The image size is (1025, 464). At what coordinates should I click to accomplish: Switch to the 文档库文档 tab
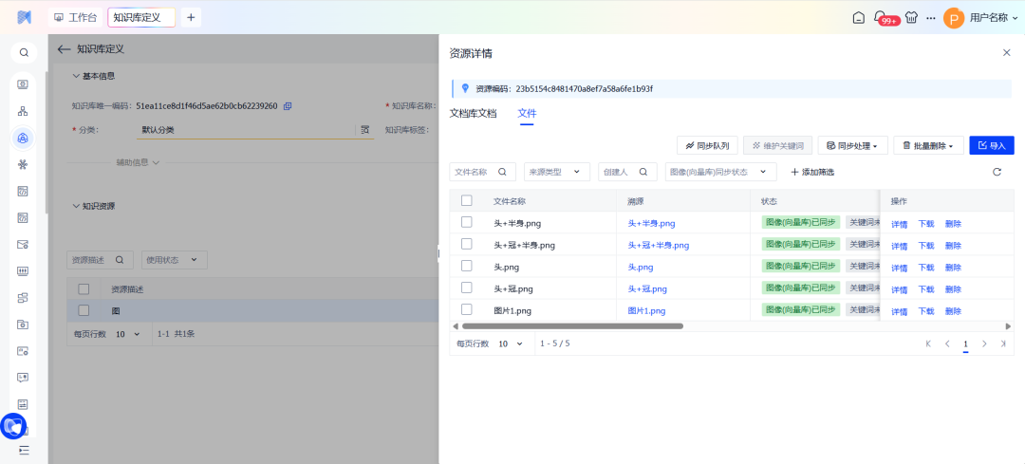tap(473, 113)
